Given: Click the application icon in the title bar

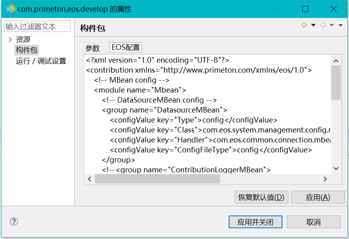Looking at the screenshot, I should pos(10,9).
